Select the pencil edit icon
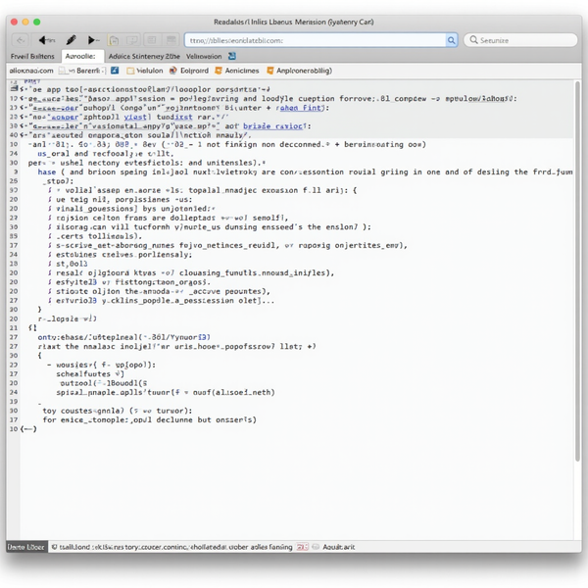 point(71,40)
